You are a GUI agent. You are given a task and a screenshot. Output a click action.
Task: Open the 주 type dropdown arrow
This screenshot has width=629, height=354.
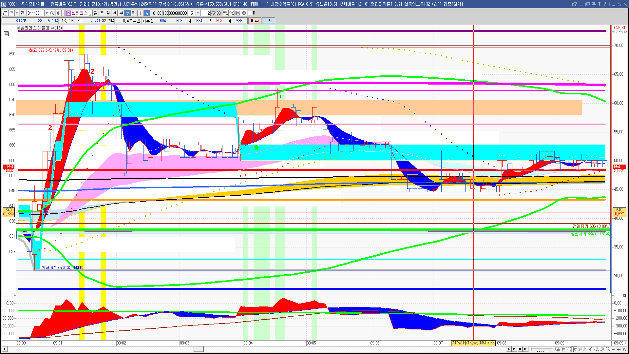point(17,13)
